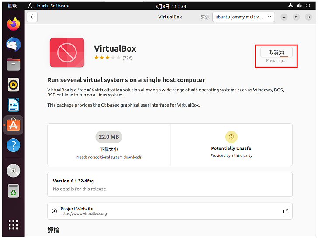Open the Trash in the dock
Image resolution: width=325 pixels, height=241 pixels.
coord(13,191)
